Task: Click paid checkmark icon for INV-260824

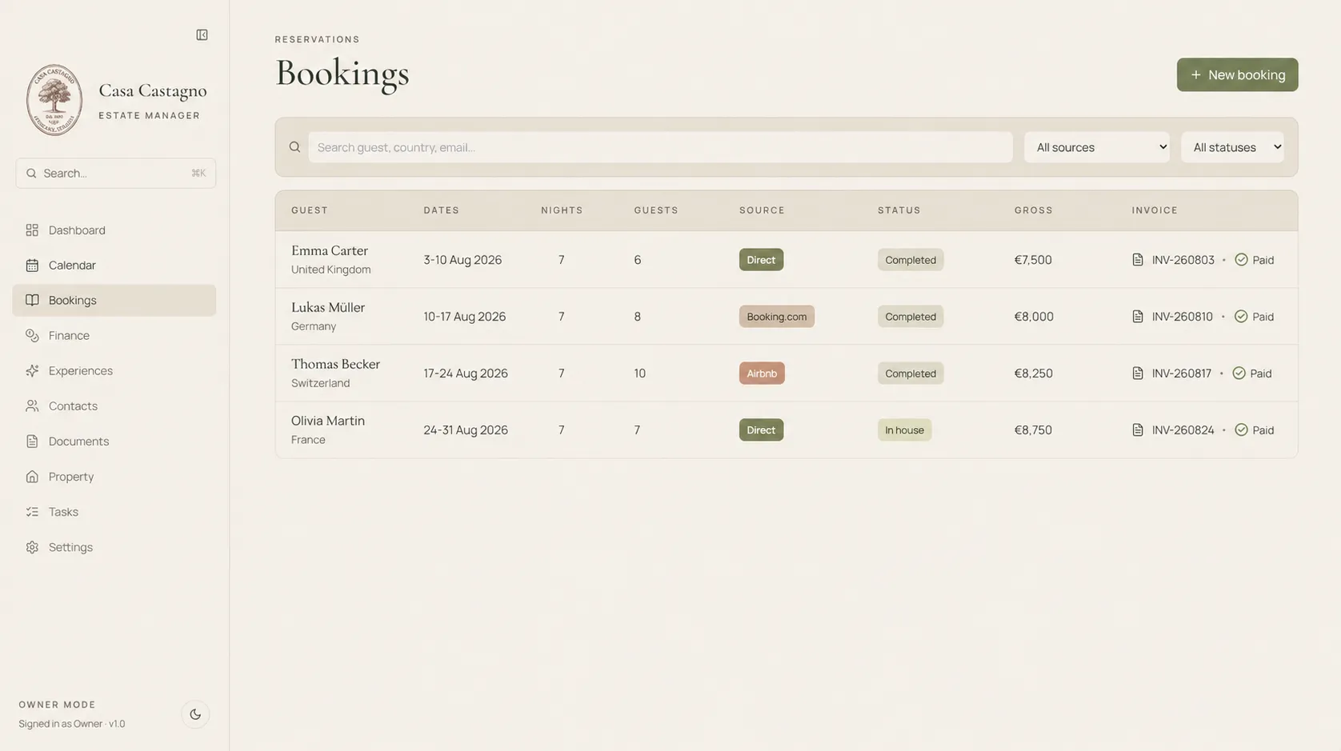Action: (x=1241, y=430)
